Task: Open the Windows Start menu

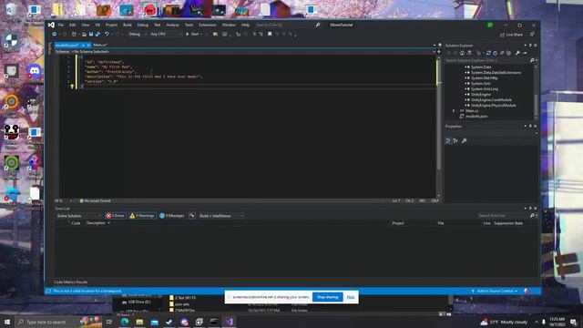Action: pyautogui.click(x=7, y=322)
